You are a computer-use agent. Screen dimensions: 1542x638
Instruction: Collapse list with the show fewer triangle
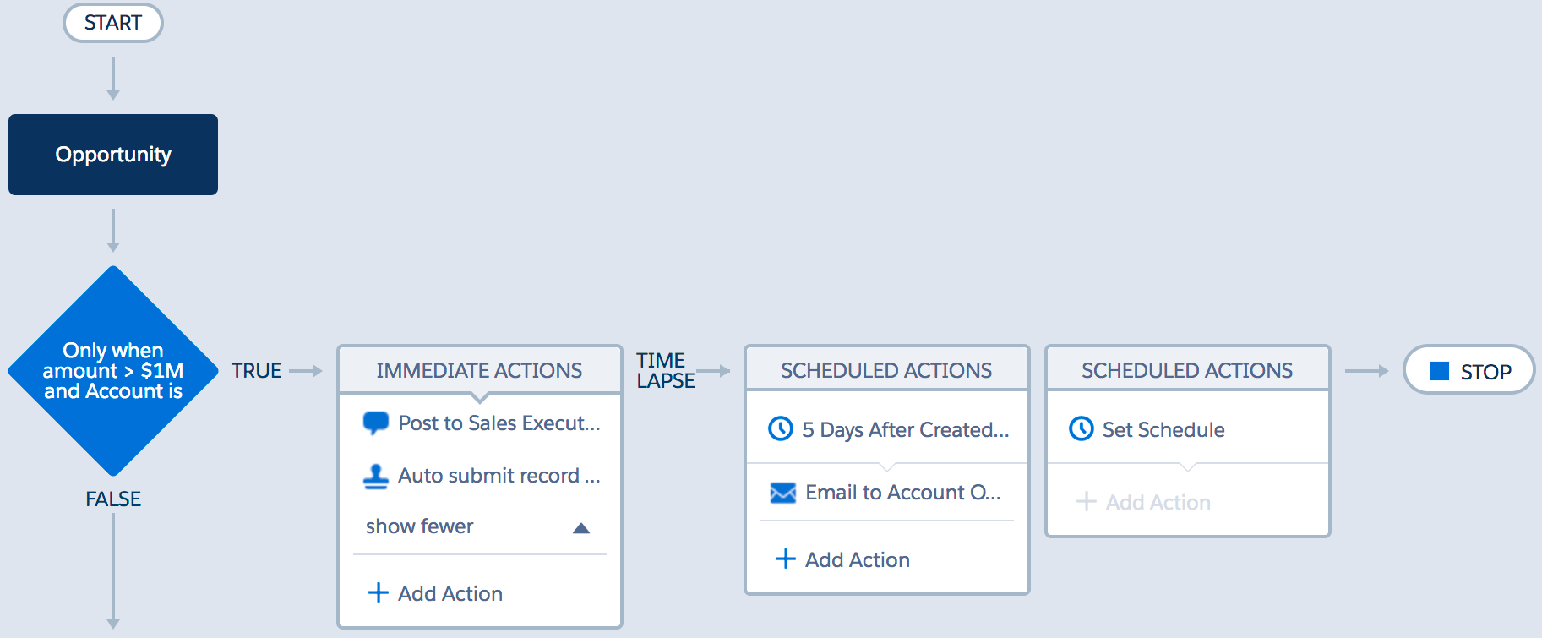click(580, 528)
